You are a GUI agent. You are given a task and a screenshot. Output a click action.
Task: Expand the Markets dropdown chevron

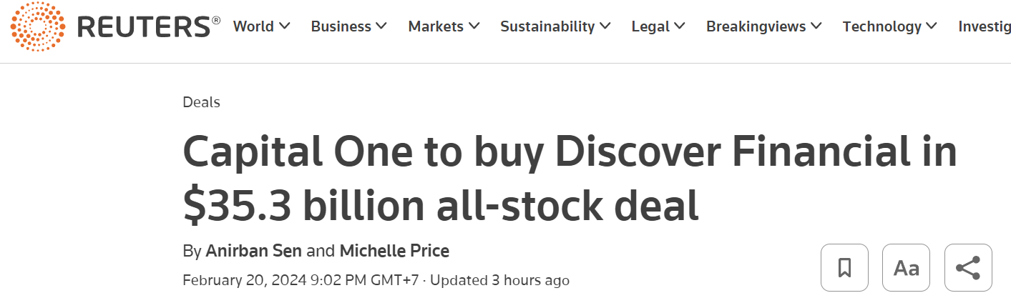[474, 26]
